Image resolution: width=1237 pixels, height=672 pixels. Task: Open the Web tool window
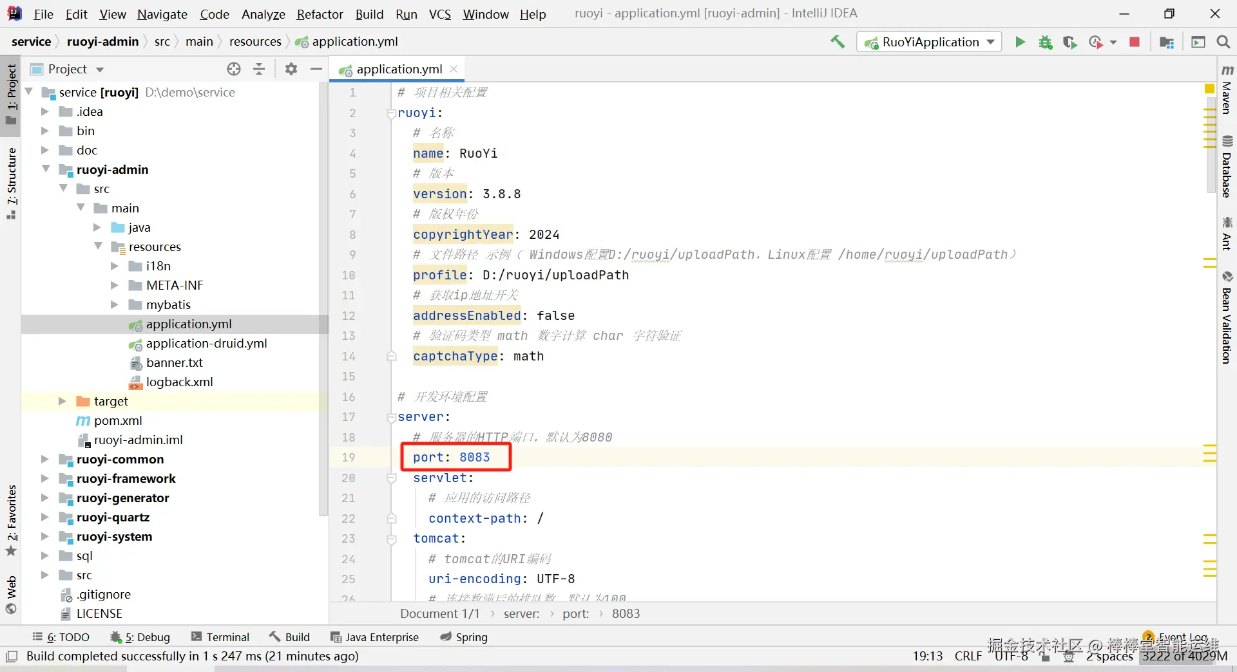(x=11, y=595)
